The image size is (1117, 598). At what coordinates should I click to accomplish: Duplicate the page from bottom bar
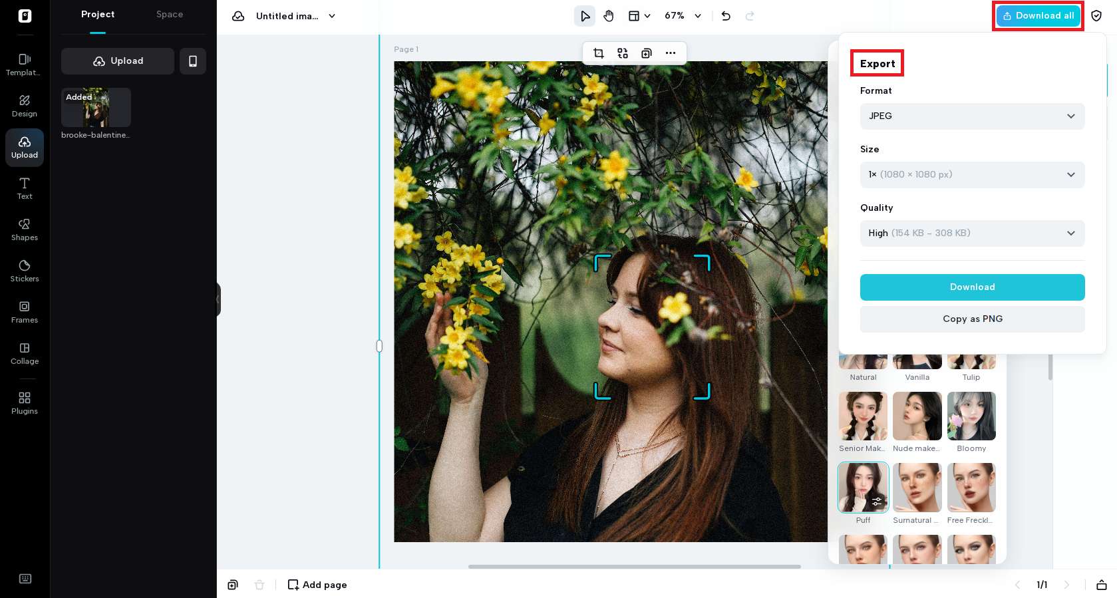click(x=233, y=585)
